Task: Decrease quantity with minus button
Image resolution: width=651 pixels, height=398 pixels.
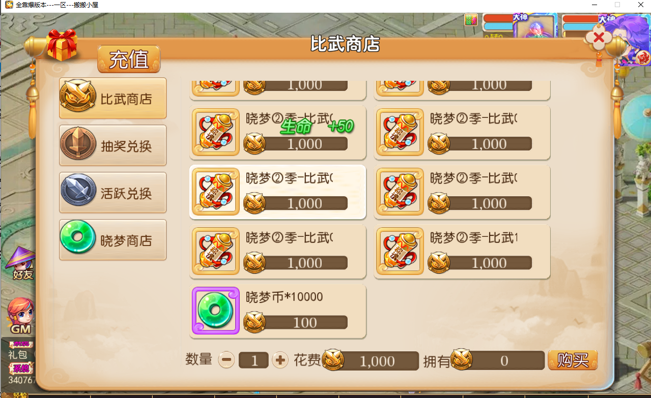Action: click(227, 360)
